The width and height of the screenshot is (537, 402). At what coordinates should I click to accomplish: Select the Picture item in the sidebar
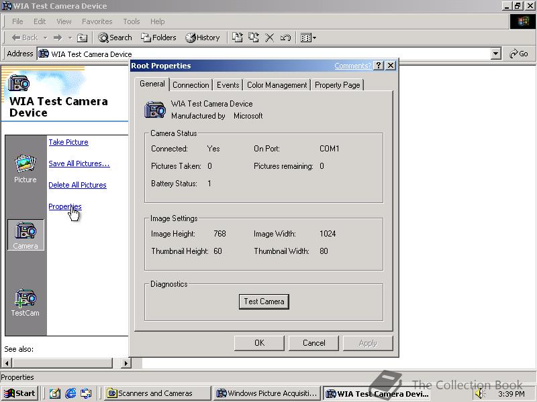[x=26, y=163]
